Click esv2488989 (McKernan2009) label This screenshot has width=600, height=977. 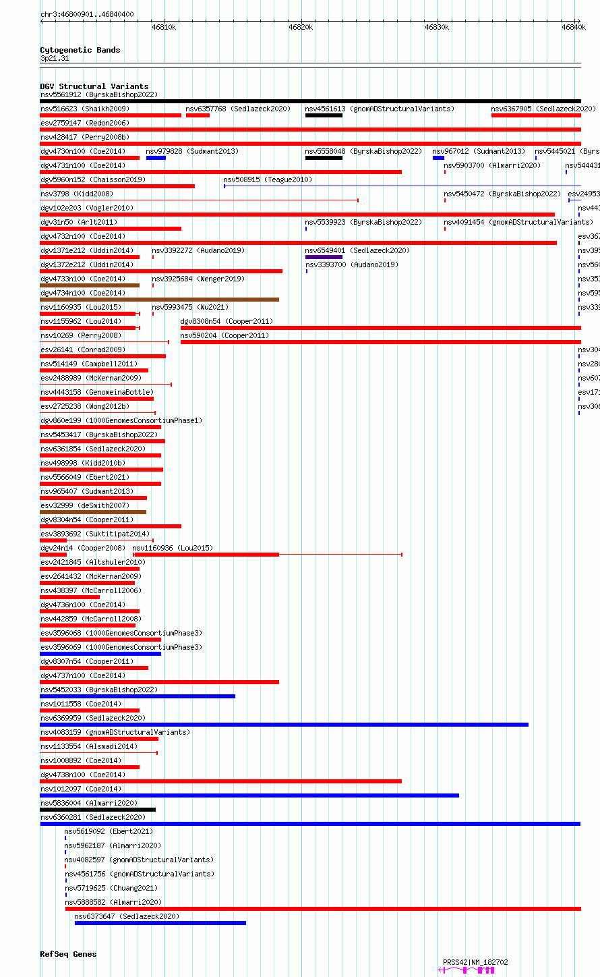(90, 378)
